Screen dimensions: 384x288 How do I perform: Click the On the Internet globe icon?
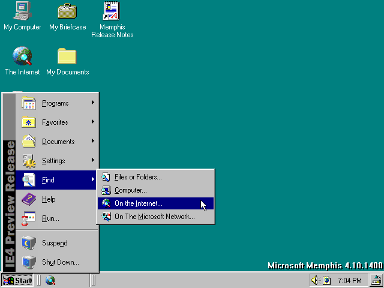106,203
